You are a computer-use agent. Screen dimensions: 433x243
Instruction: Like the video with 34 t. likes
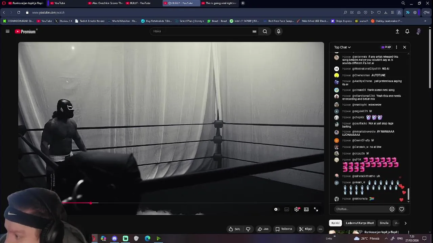pyautogui.click(x=234, y=229)
